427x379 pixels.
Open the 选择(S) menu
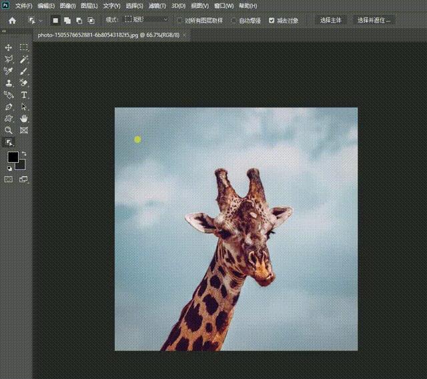(134, 6)
